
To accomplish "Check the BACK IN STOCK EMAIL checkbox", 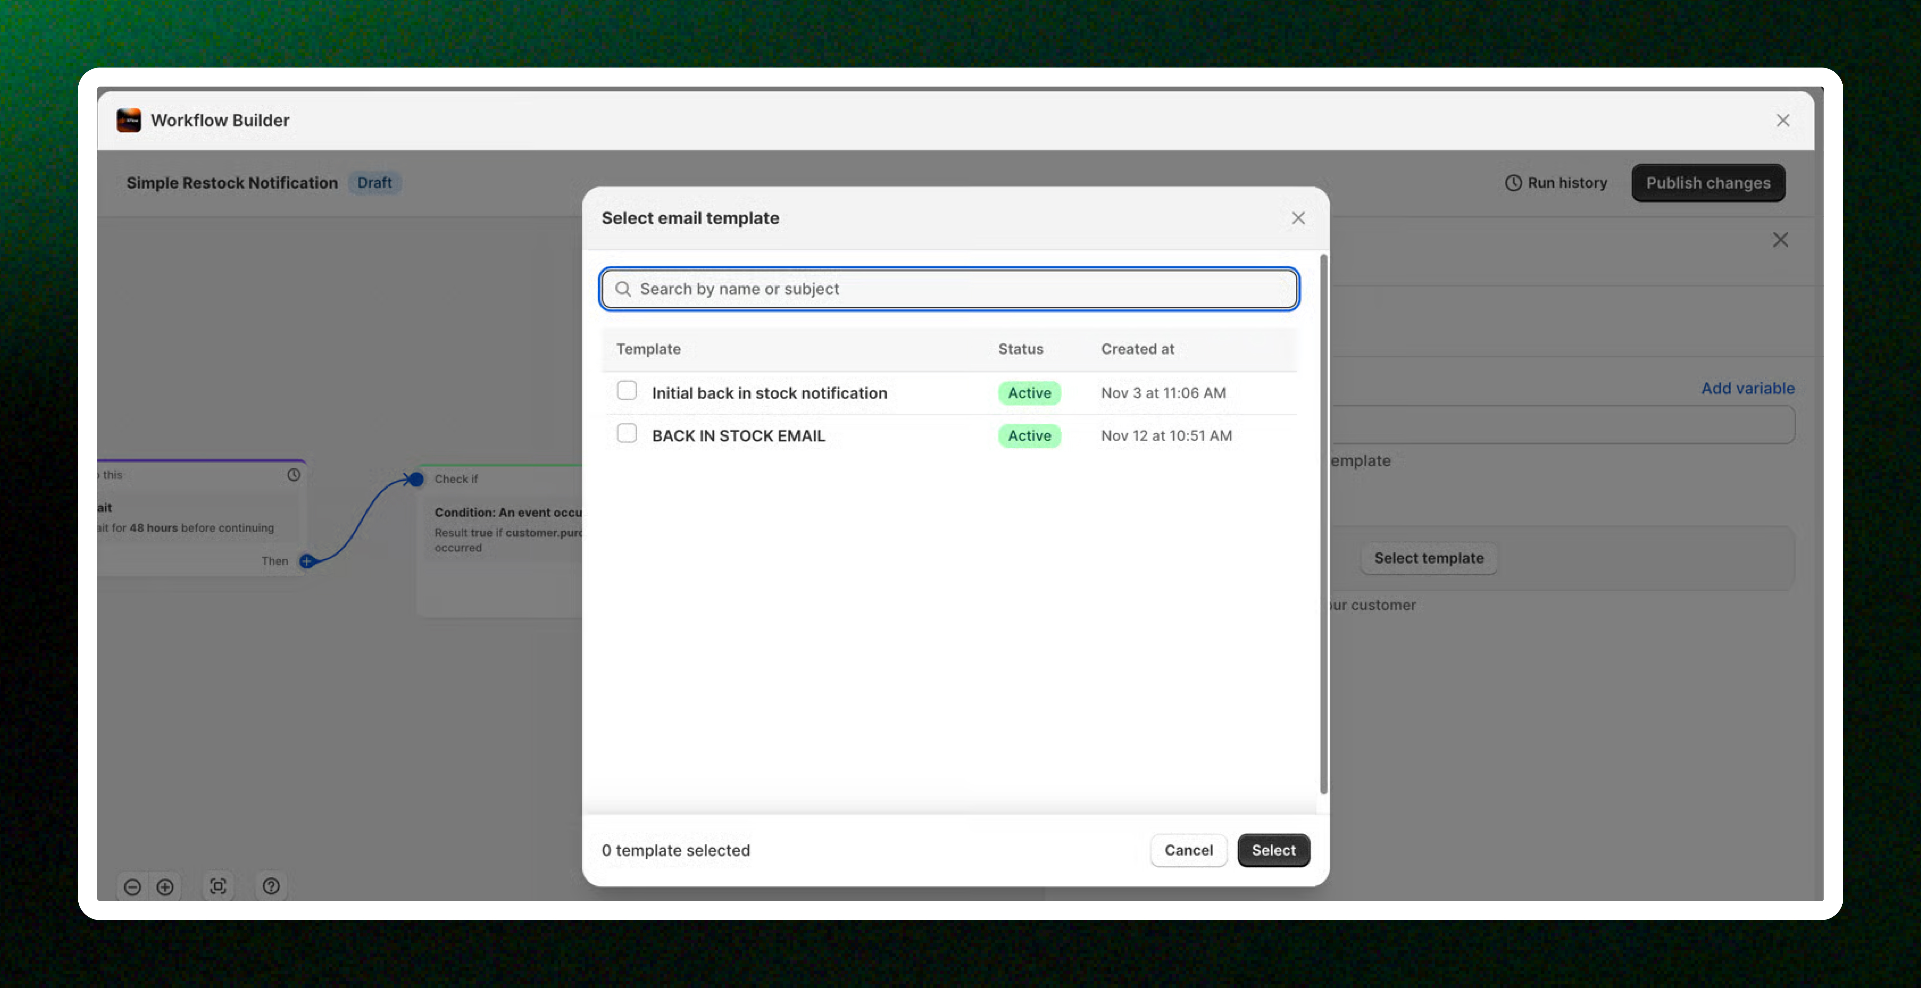I will 627,433.
